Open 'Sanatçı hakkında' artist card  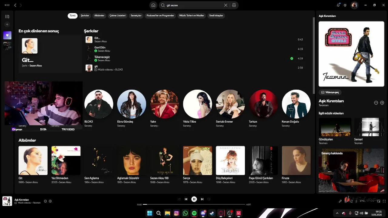pyautogui.click(x=351, y=170)
